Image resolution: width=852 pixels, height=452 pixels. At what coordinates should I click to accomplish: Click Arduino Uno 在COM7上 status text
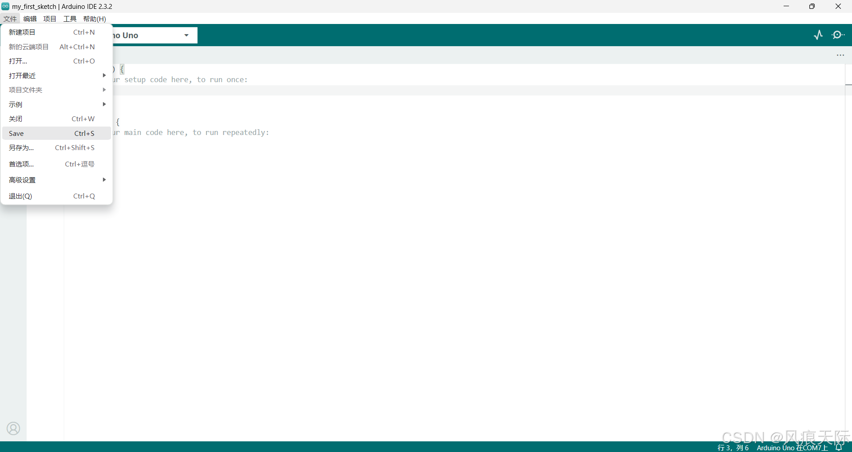point(792,448)
